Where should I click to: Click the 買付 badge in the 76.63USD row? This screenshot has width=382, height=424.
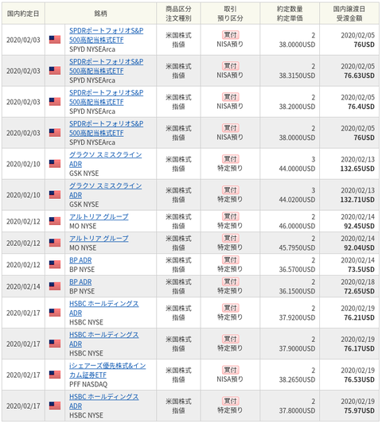[230, 66]
